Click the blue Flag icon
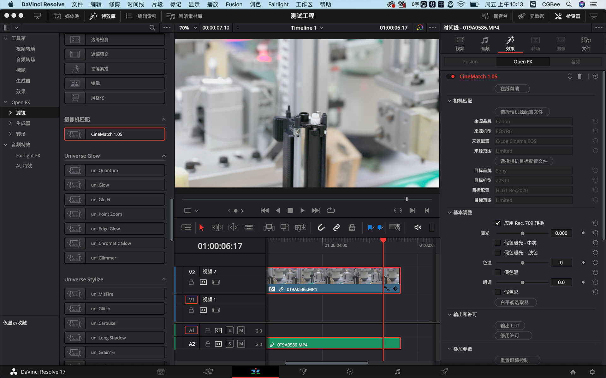 click(x=371, y=227)
